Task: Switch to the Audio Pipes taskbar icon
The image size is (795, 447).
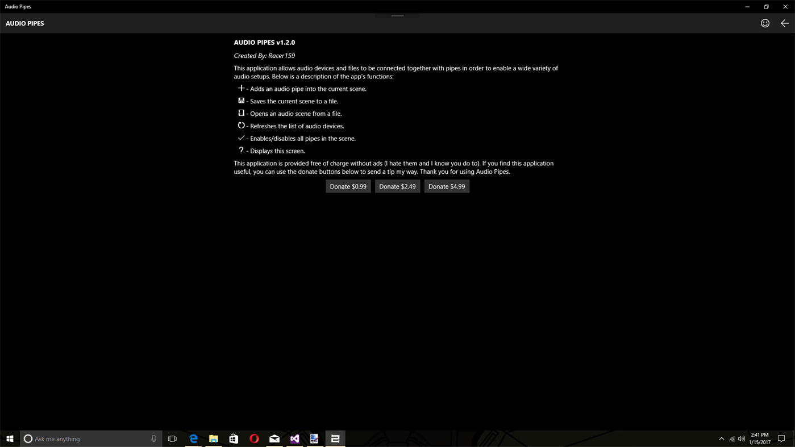Action: coord(335,438)
